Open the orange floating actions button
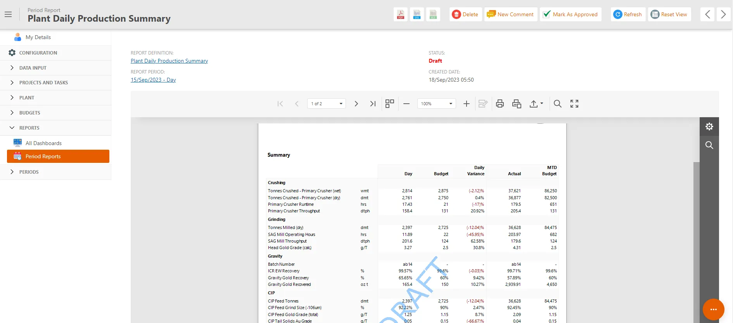 point(714,309)
